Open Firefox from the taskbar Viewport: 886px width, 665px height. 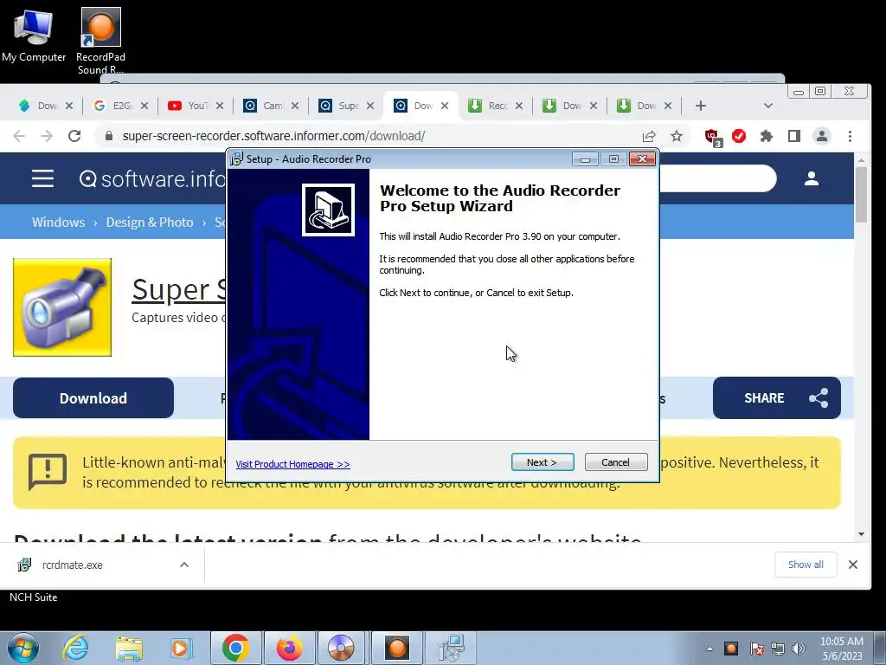(x=289, y=648)
